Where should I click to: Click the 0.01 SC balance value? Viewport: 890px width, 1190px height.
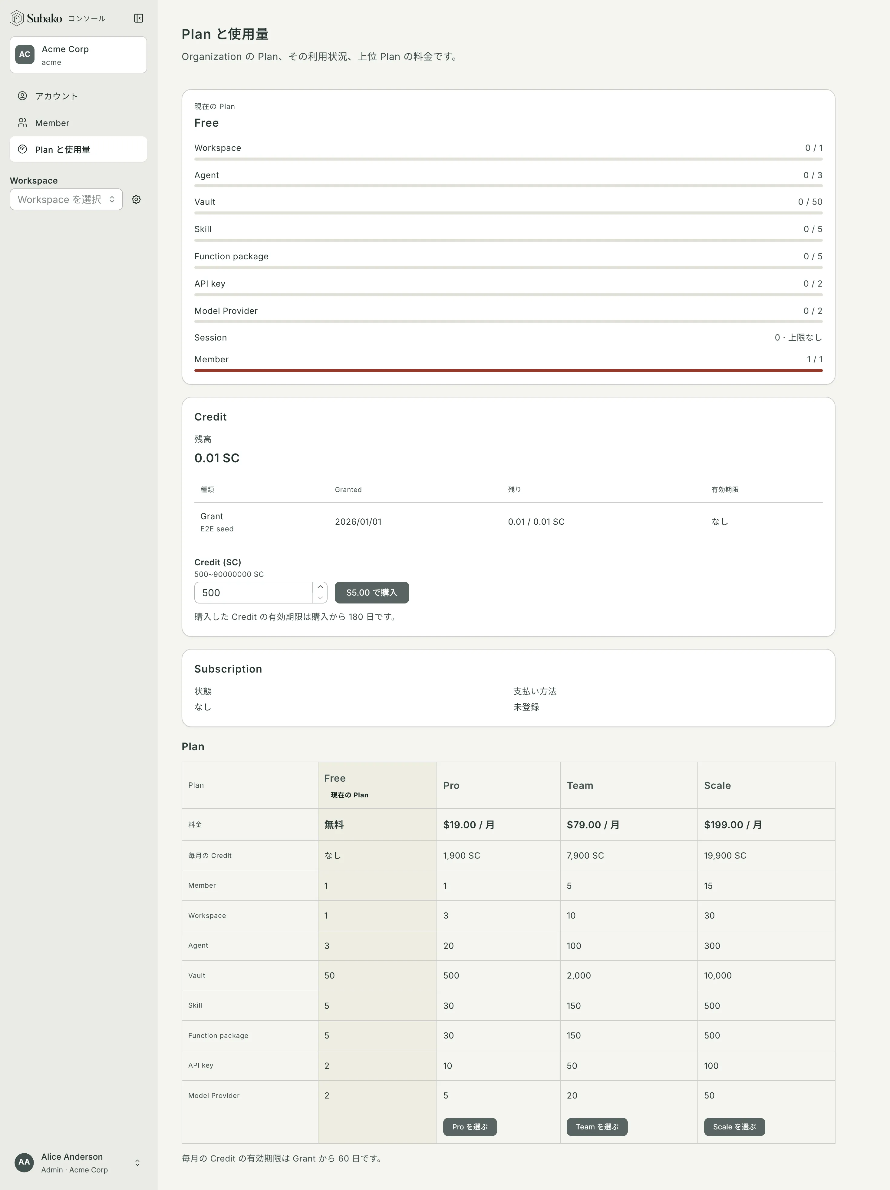pos(217,458)
